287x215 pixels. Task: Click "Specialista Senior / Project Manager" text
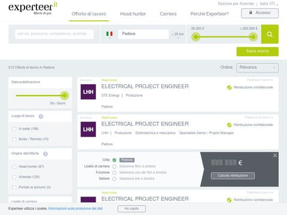206,133
